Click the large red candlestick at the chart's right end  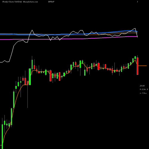[137, 66]
